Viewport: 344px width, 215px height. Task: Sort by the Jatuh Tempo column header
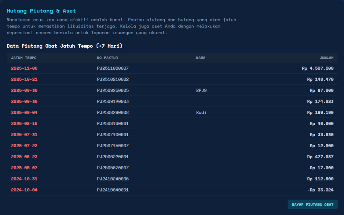coord(24,58)
